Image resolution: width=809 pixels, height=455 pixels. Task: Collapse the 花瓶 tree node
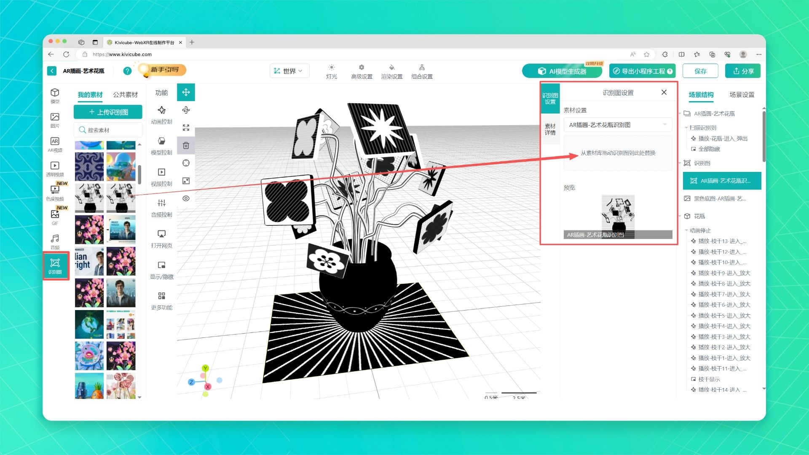pyautogui.click(x=680, y=216)
